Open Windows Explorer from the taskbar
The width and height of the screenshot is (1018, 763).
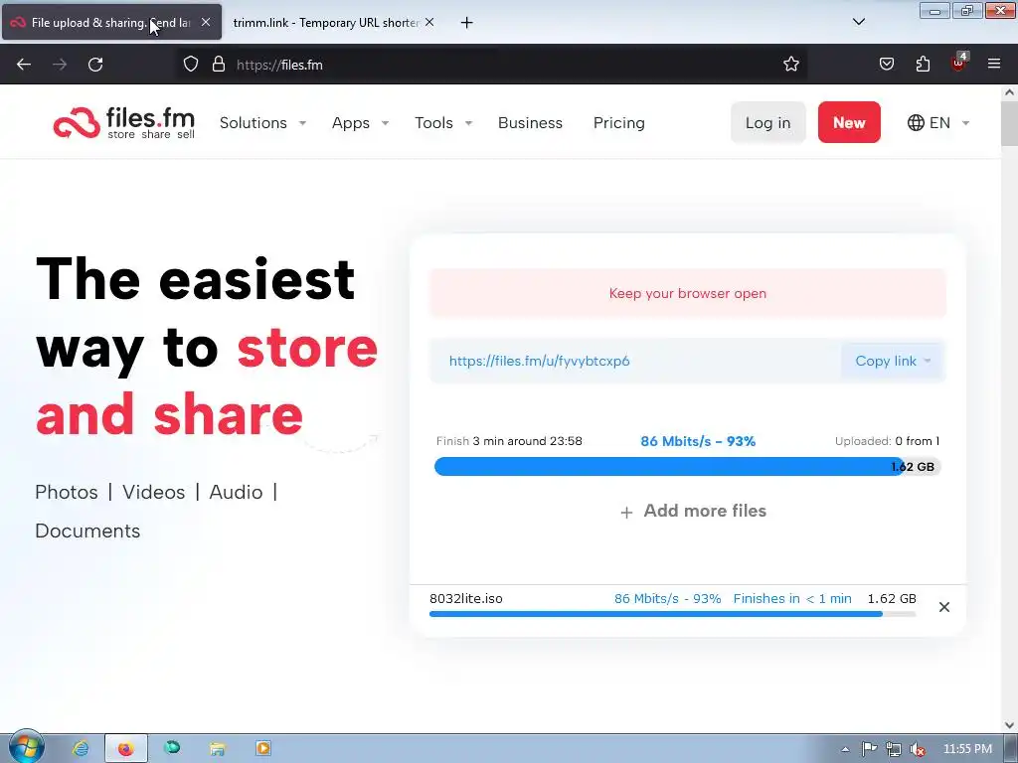coord(218,749)
